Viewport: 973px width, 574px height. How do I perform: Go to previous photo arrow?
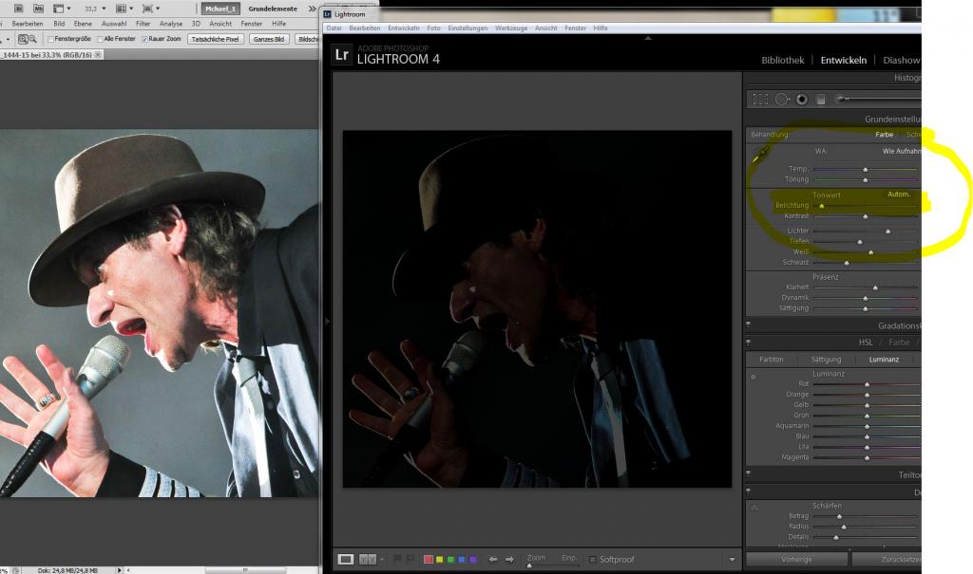coord(493,559)
